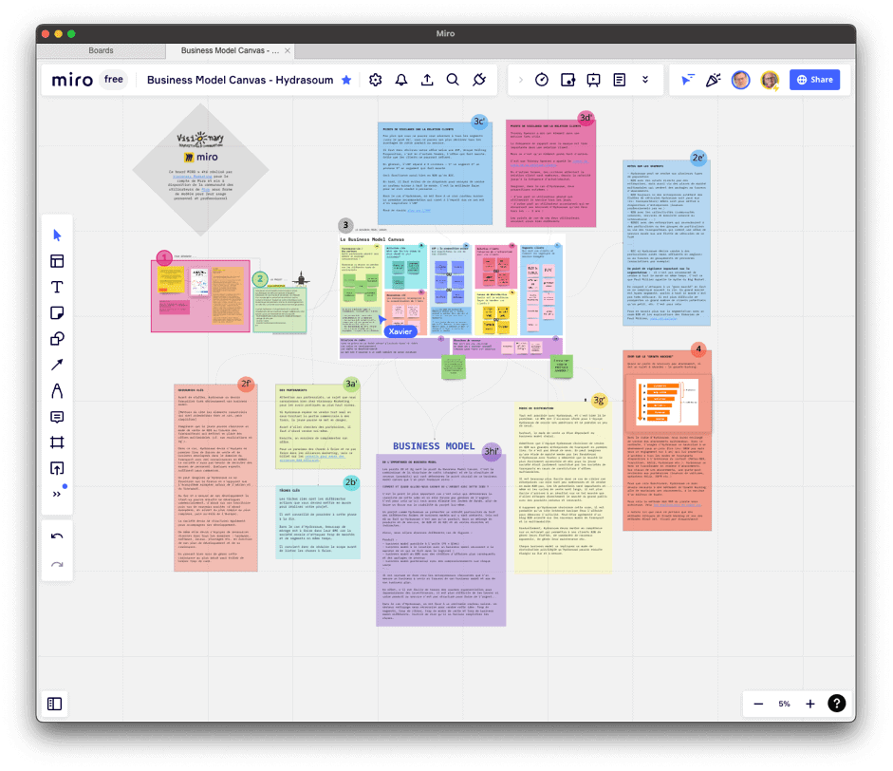Expand more collaboration tools double chevron
The width and height of the screenshot is (893, 771).
(x=645, y=80)
